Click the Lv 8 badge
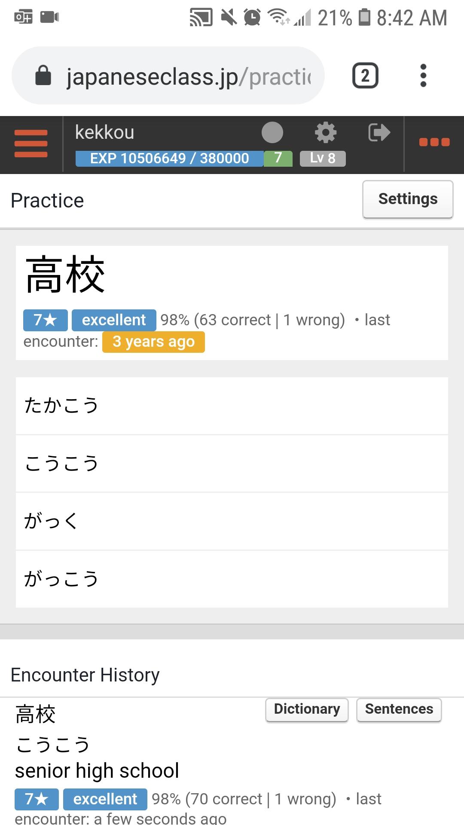Viewport: 464px width, 825px height. 323,158
